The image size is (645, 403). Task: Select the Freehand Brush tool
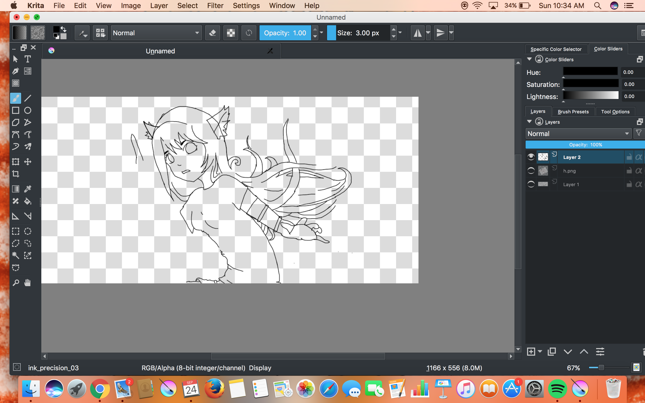tap(15, 98)
